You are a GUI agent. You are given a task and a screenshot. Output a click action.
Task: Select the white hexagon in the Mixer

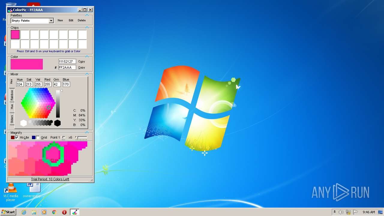[23, 123]
